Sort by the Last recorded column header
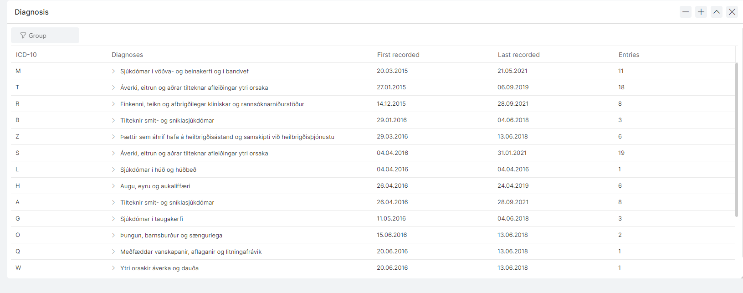The width and height of the screenshot is (743, 293). tap(518, 55)
